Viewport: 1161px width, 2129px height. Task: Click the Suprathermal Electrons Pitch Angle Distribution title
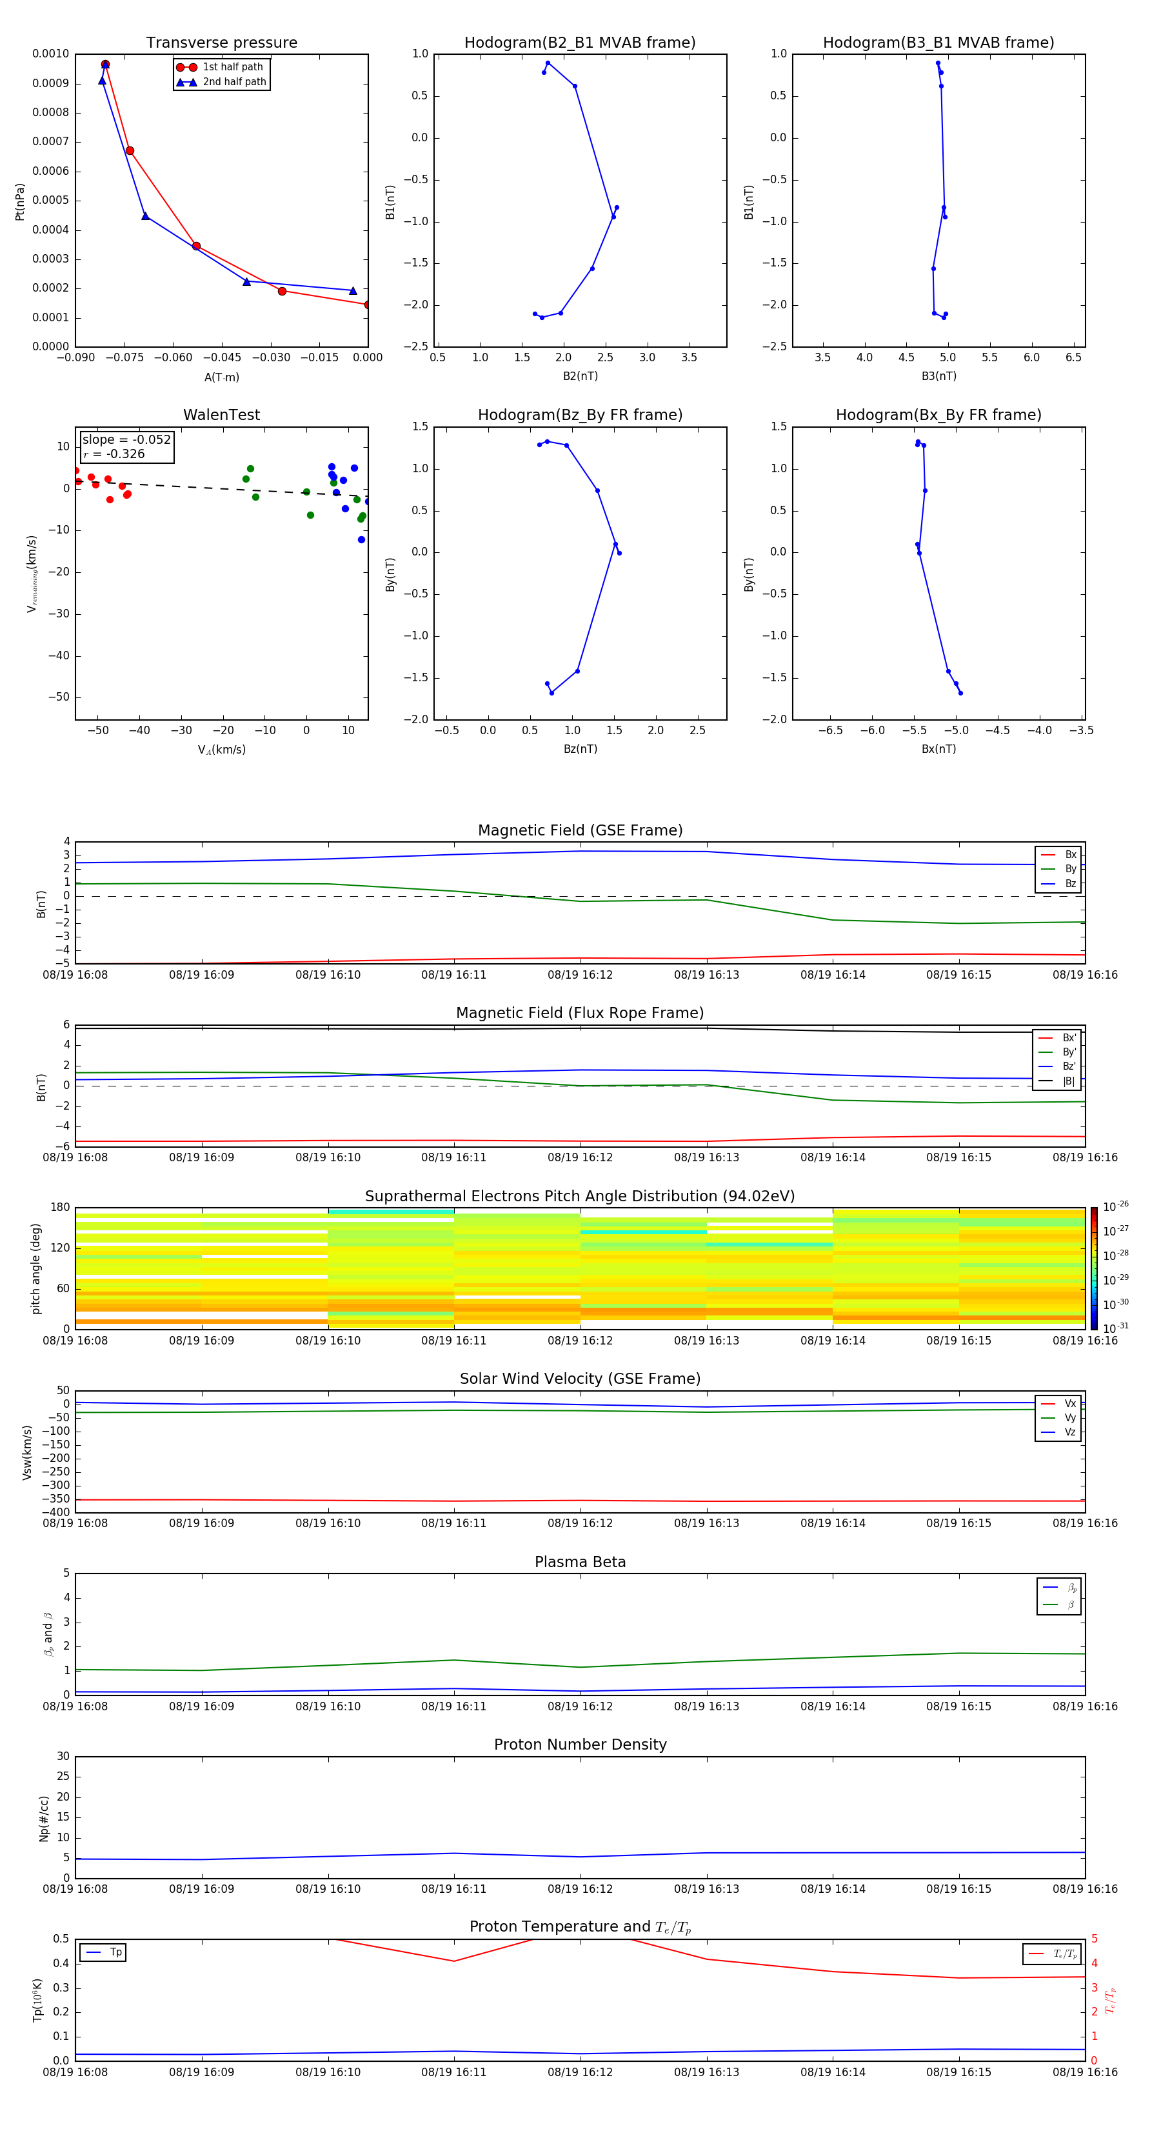tap(580, 1197)
